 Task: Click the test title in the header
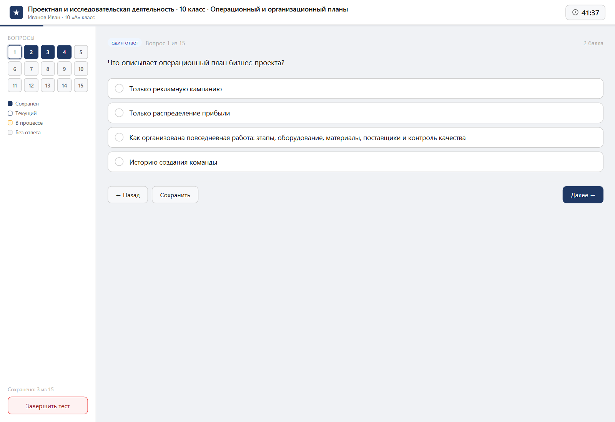pyautogui.click(x=188, y=9)
